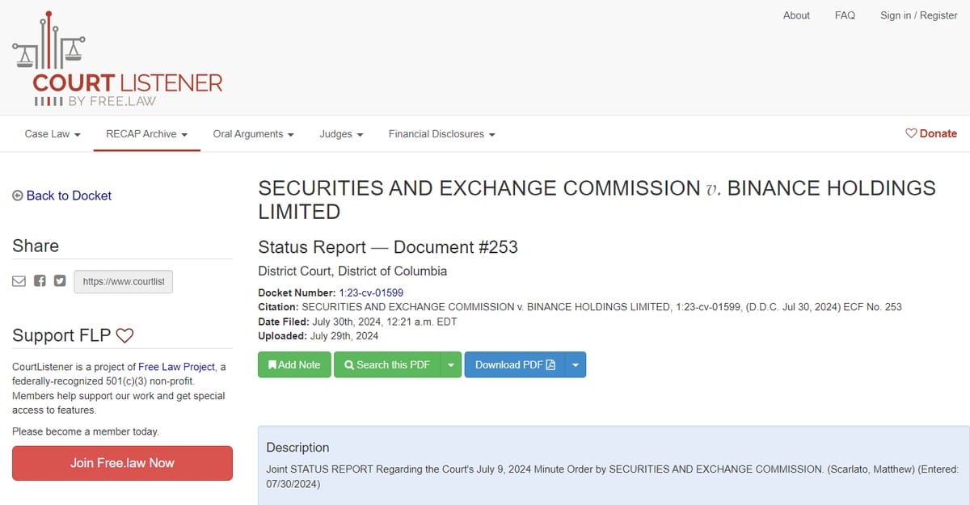
Task: Expand the Case Law dropdown
Action: tap(52, 134)
